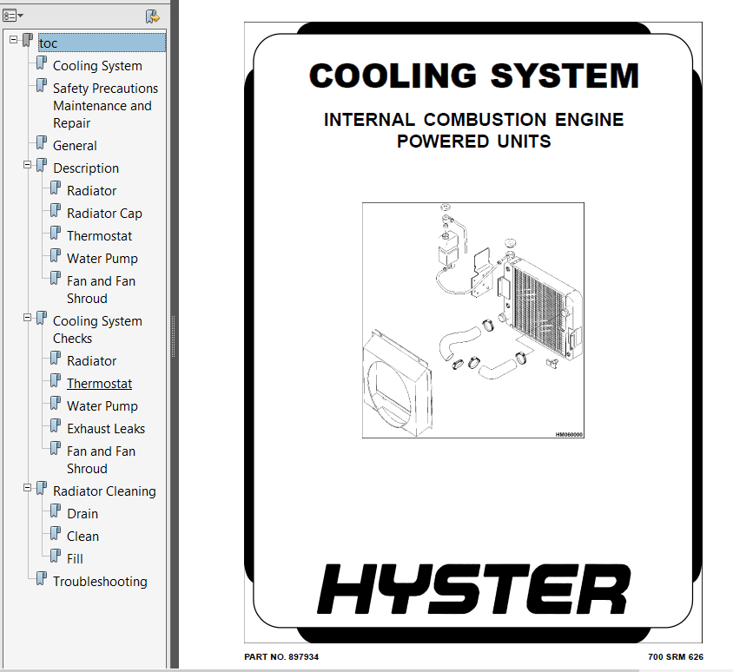Go to the Clean bookmark
This screenshot has width=733, height=672.
(x=83, y=537)
